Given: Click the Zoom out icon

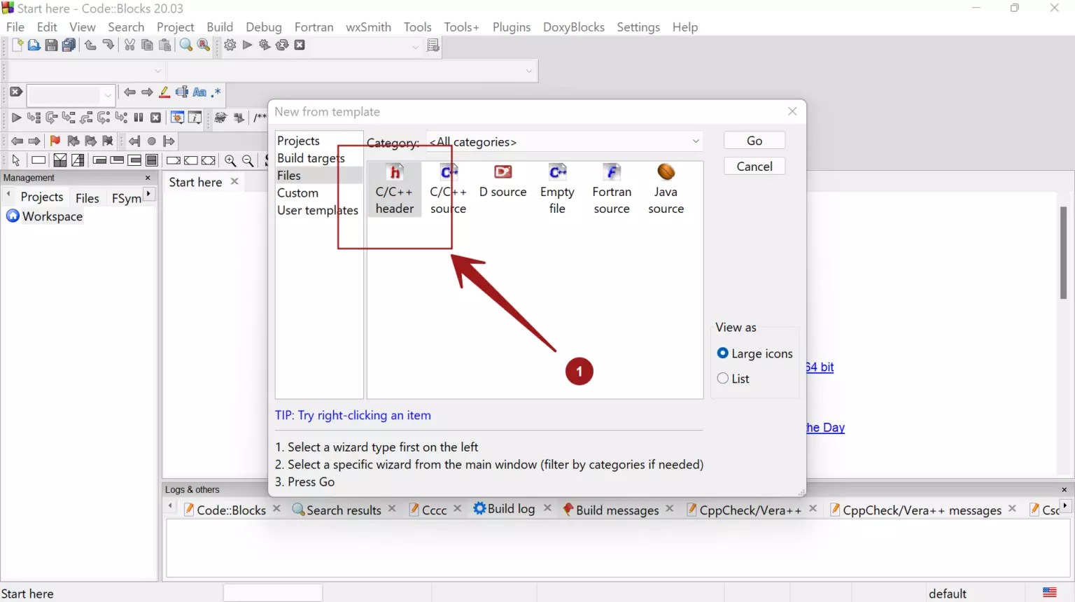Looking at the screenshot, I should point(248,160).
